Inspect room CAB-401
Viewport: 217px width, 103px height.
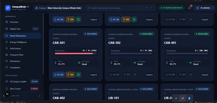click(x=205, y=75)
